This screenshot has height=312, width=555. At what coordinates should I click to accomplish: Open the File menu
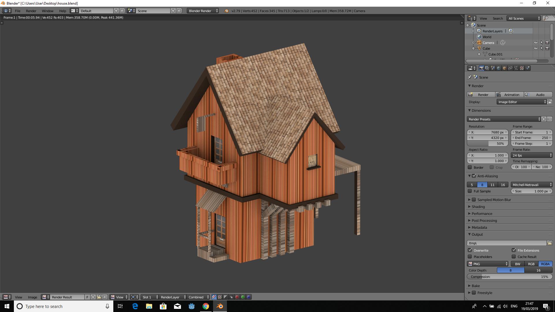[18, 11]
